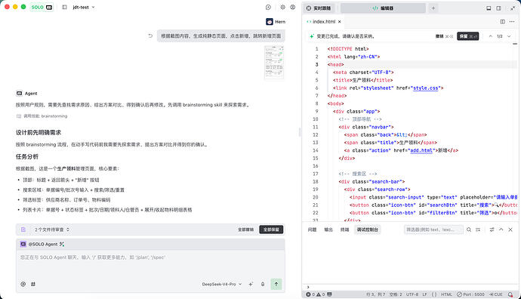Toggle bottom panel layout icon
This screenshot has height=299, width=521.
pyautogui.click(x=489, y=8)
